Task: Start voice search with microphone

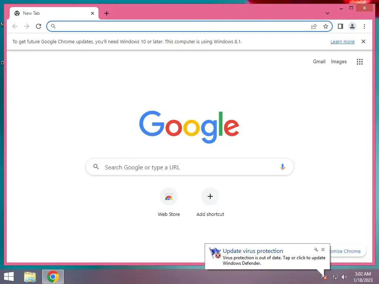Action: click(282, 167)
